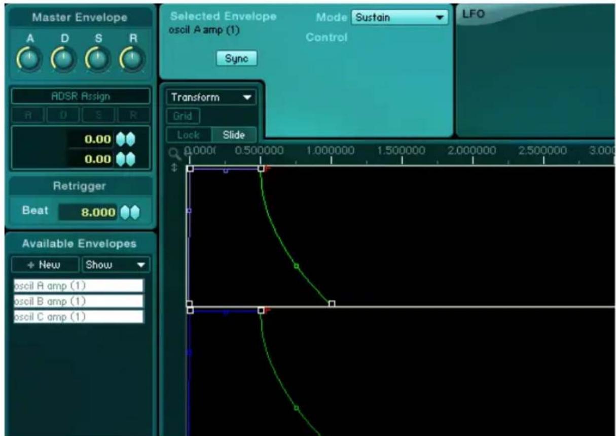Screen dimensions: 616x436
Task: Click the Retrigger panel title
Action: click(80, 186)
